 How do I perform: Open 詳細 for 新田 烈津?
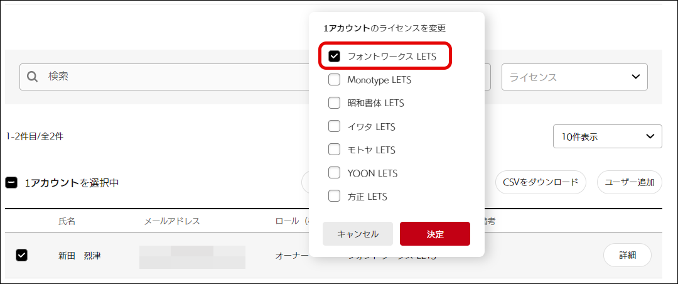627,255
